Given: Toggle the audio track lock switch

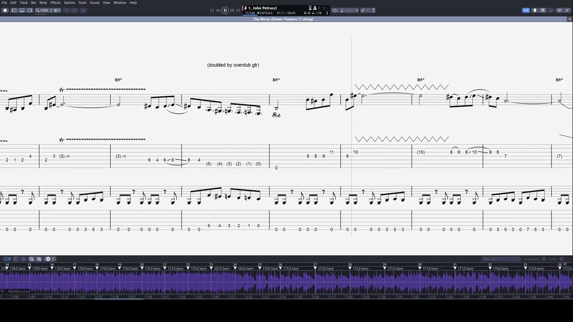Looking at the screenshot, I should (7, 259).
